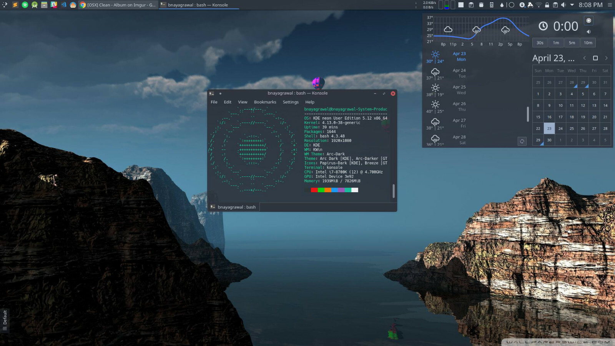Click Konsole's vertical scrollbar handle
Image resolution: width=615 pixels, height=346 pixels.
(393, 191)
